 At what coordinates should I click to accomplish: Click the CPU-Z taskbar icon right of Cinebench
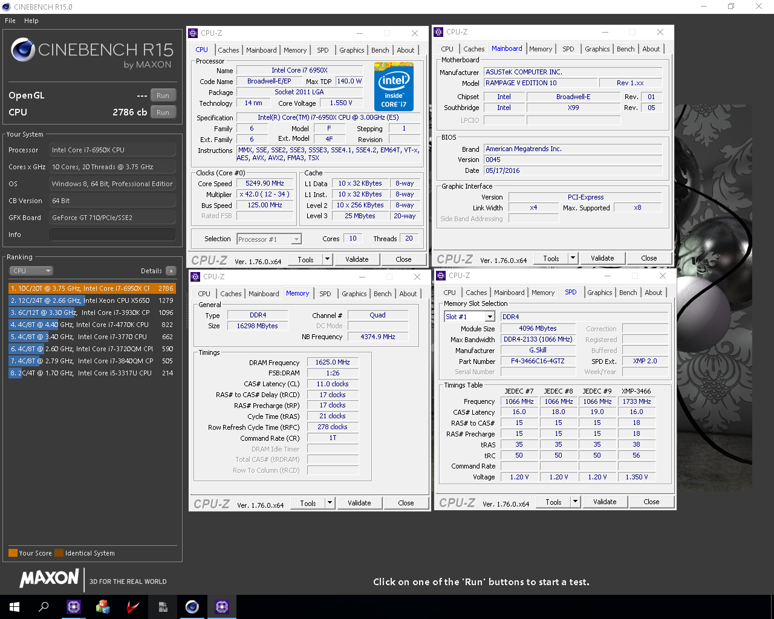[221, 607]
